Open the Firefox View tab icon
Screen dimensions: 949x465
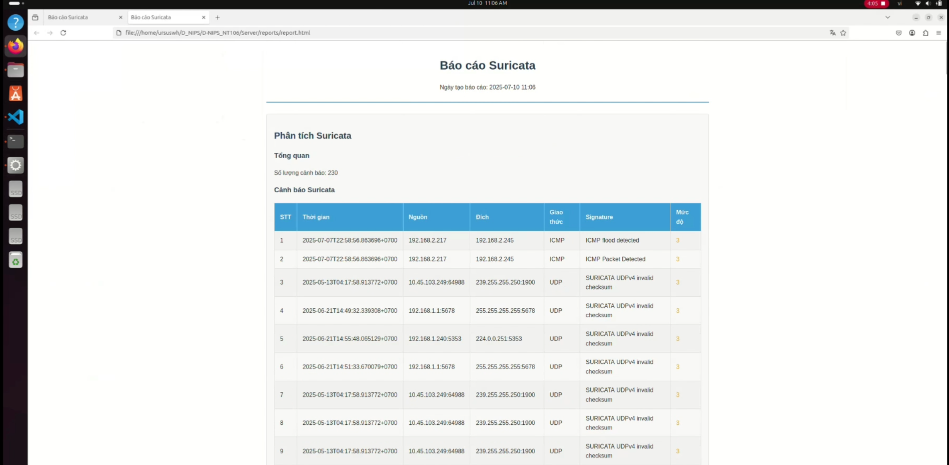pos(35,17)
